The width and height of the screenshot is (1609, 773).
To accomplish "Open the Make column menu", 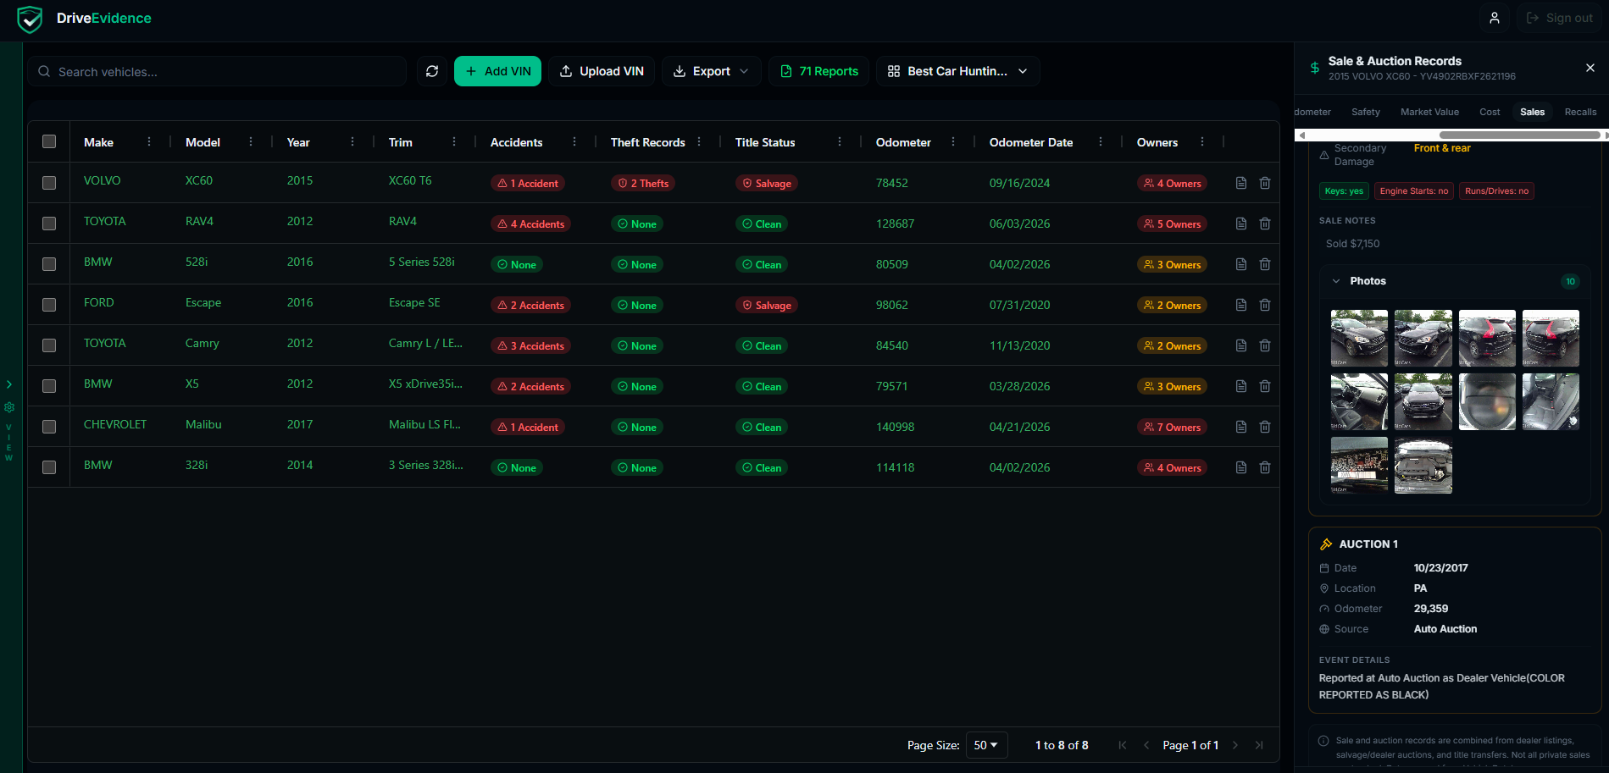I will click(x=149, y=142).
